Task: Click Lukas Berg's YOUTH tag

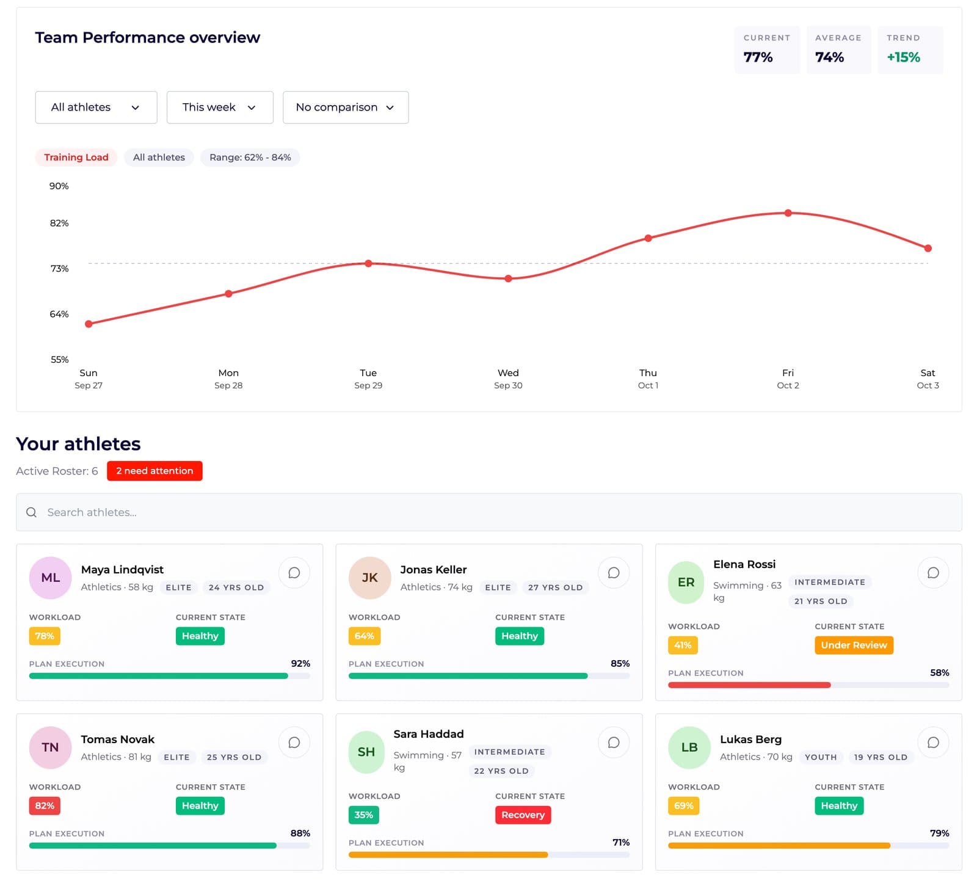Action: 821,757
